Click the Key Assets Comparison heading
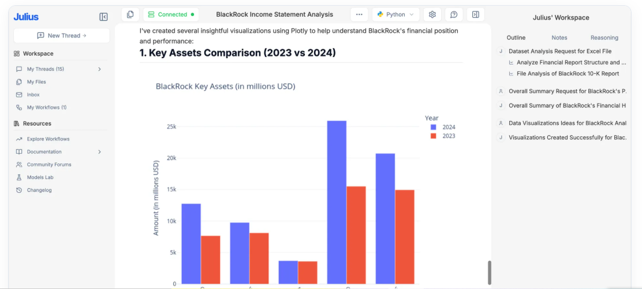Screen dimensions: 642x289 tap(237, 52)
